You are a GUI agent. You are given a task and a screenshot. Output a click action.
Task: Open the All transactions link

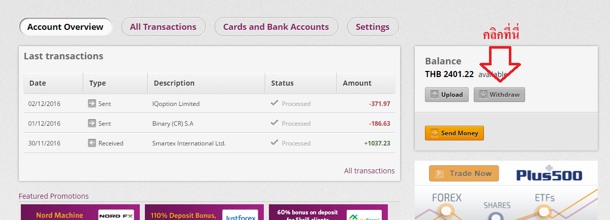pyautogui.click(x=369, y=171)
